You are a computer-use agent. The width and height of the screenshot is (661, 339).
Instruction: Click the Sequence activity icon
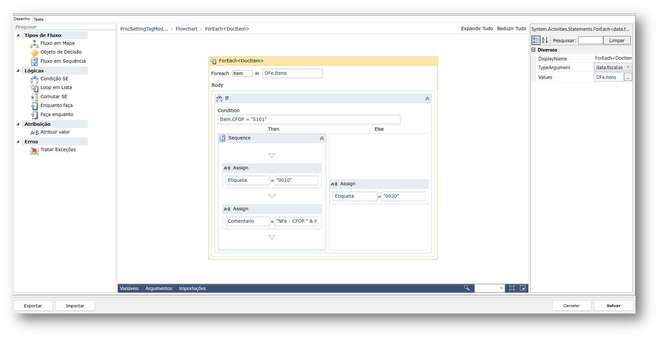(x=222, y=138)
